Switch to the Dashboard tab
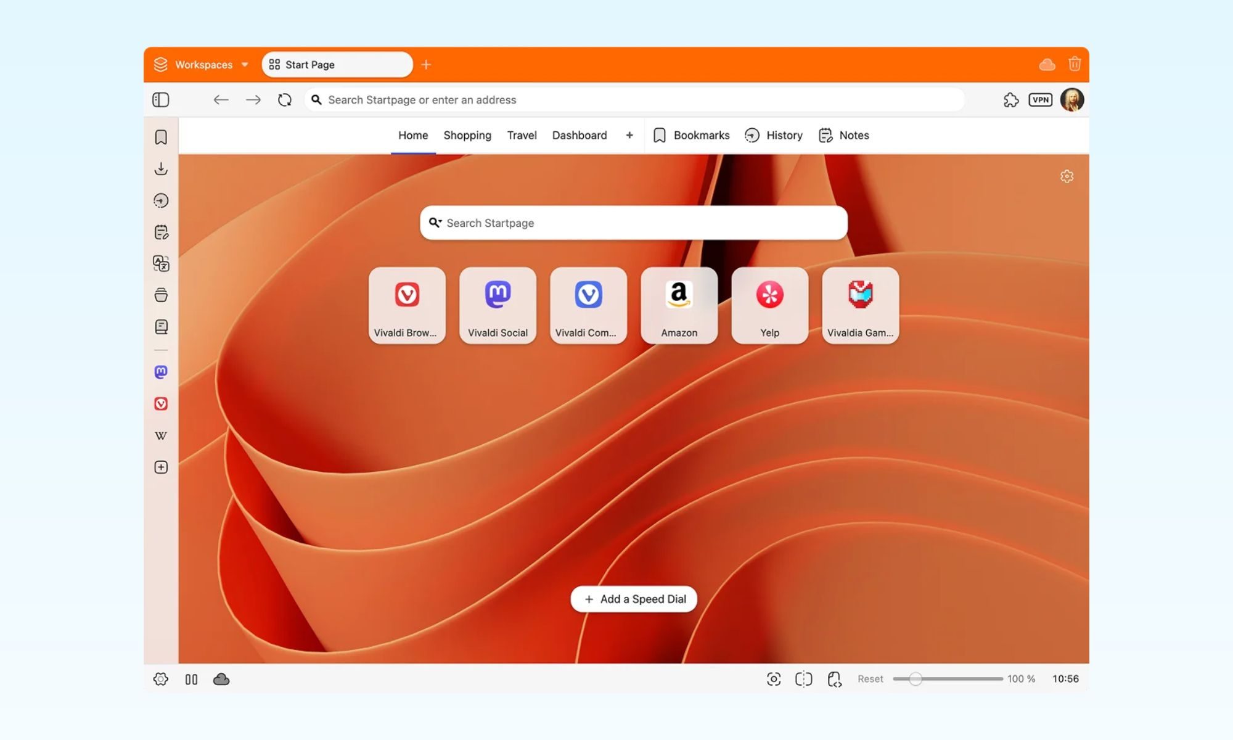Viewport: 1233px width, 740px height. coord(580,135)
